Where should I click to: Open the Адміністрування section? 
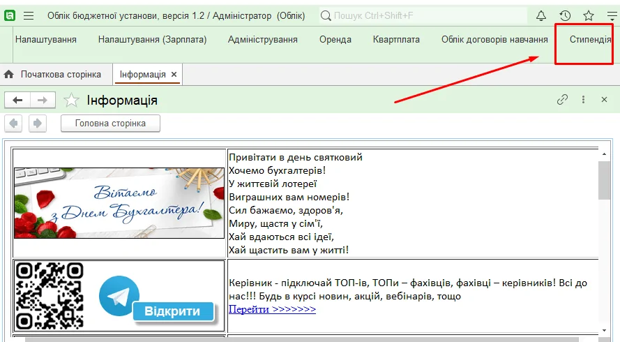262,40
